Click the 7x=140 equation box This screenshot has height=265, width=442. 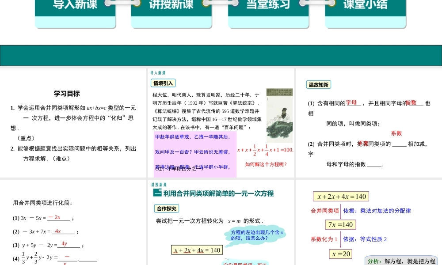340,225
